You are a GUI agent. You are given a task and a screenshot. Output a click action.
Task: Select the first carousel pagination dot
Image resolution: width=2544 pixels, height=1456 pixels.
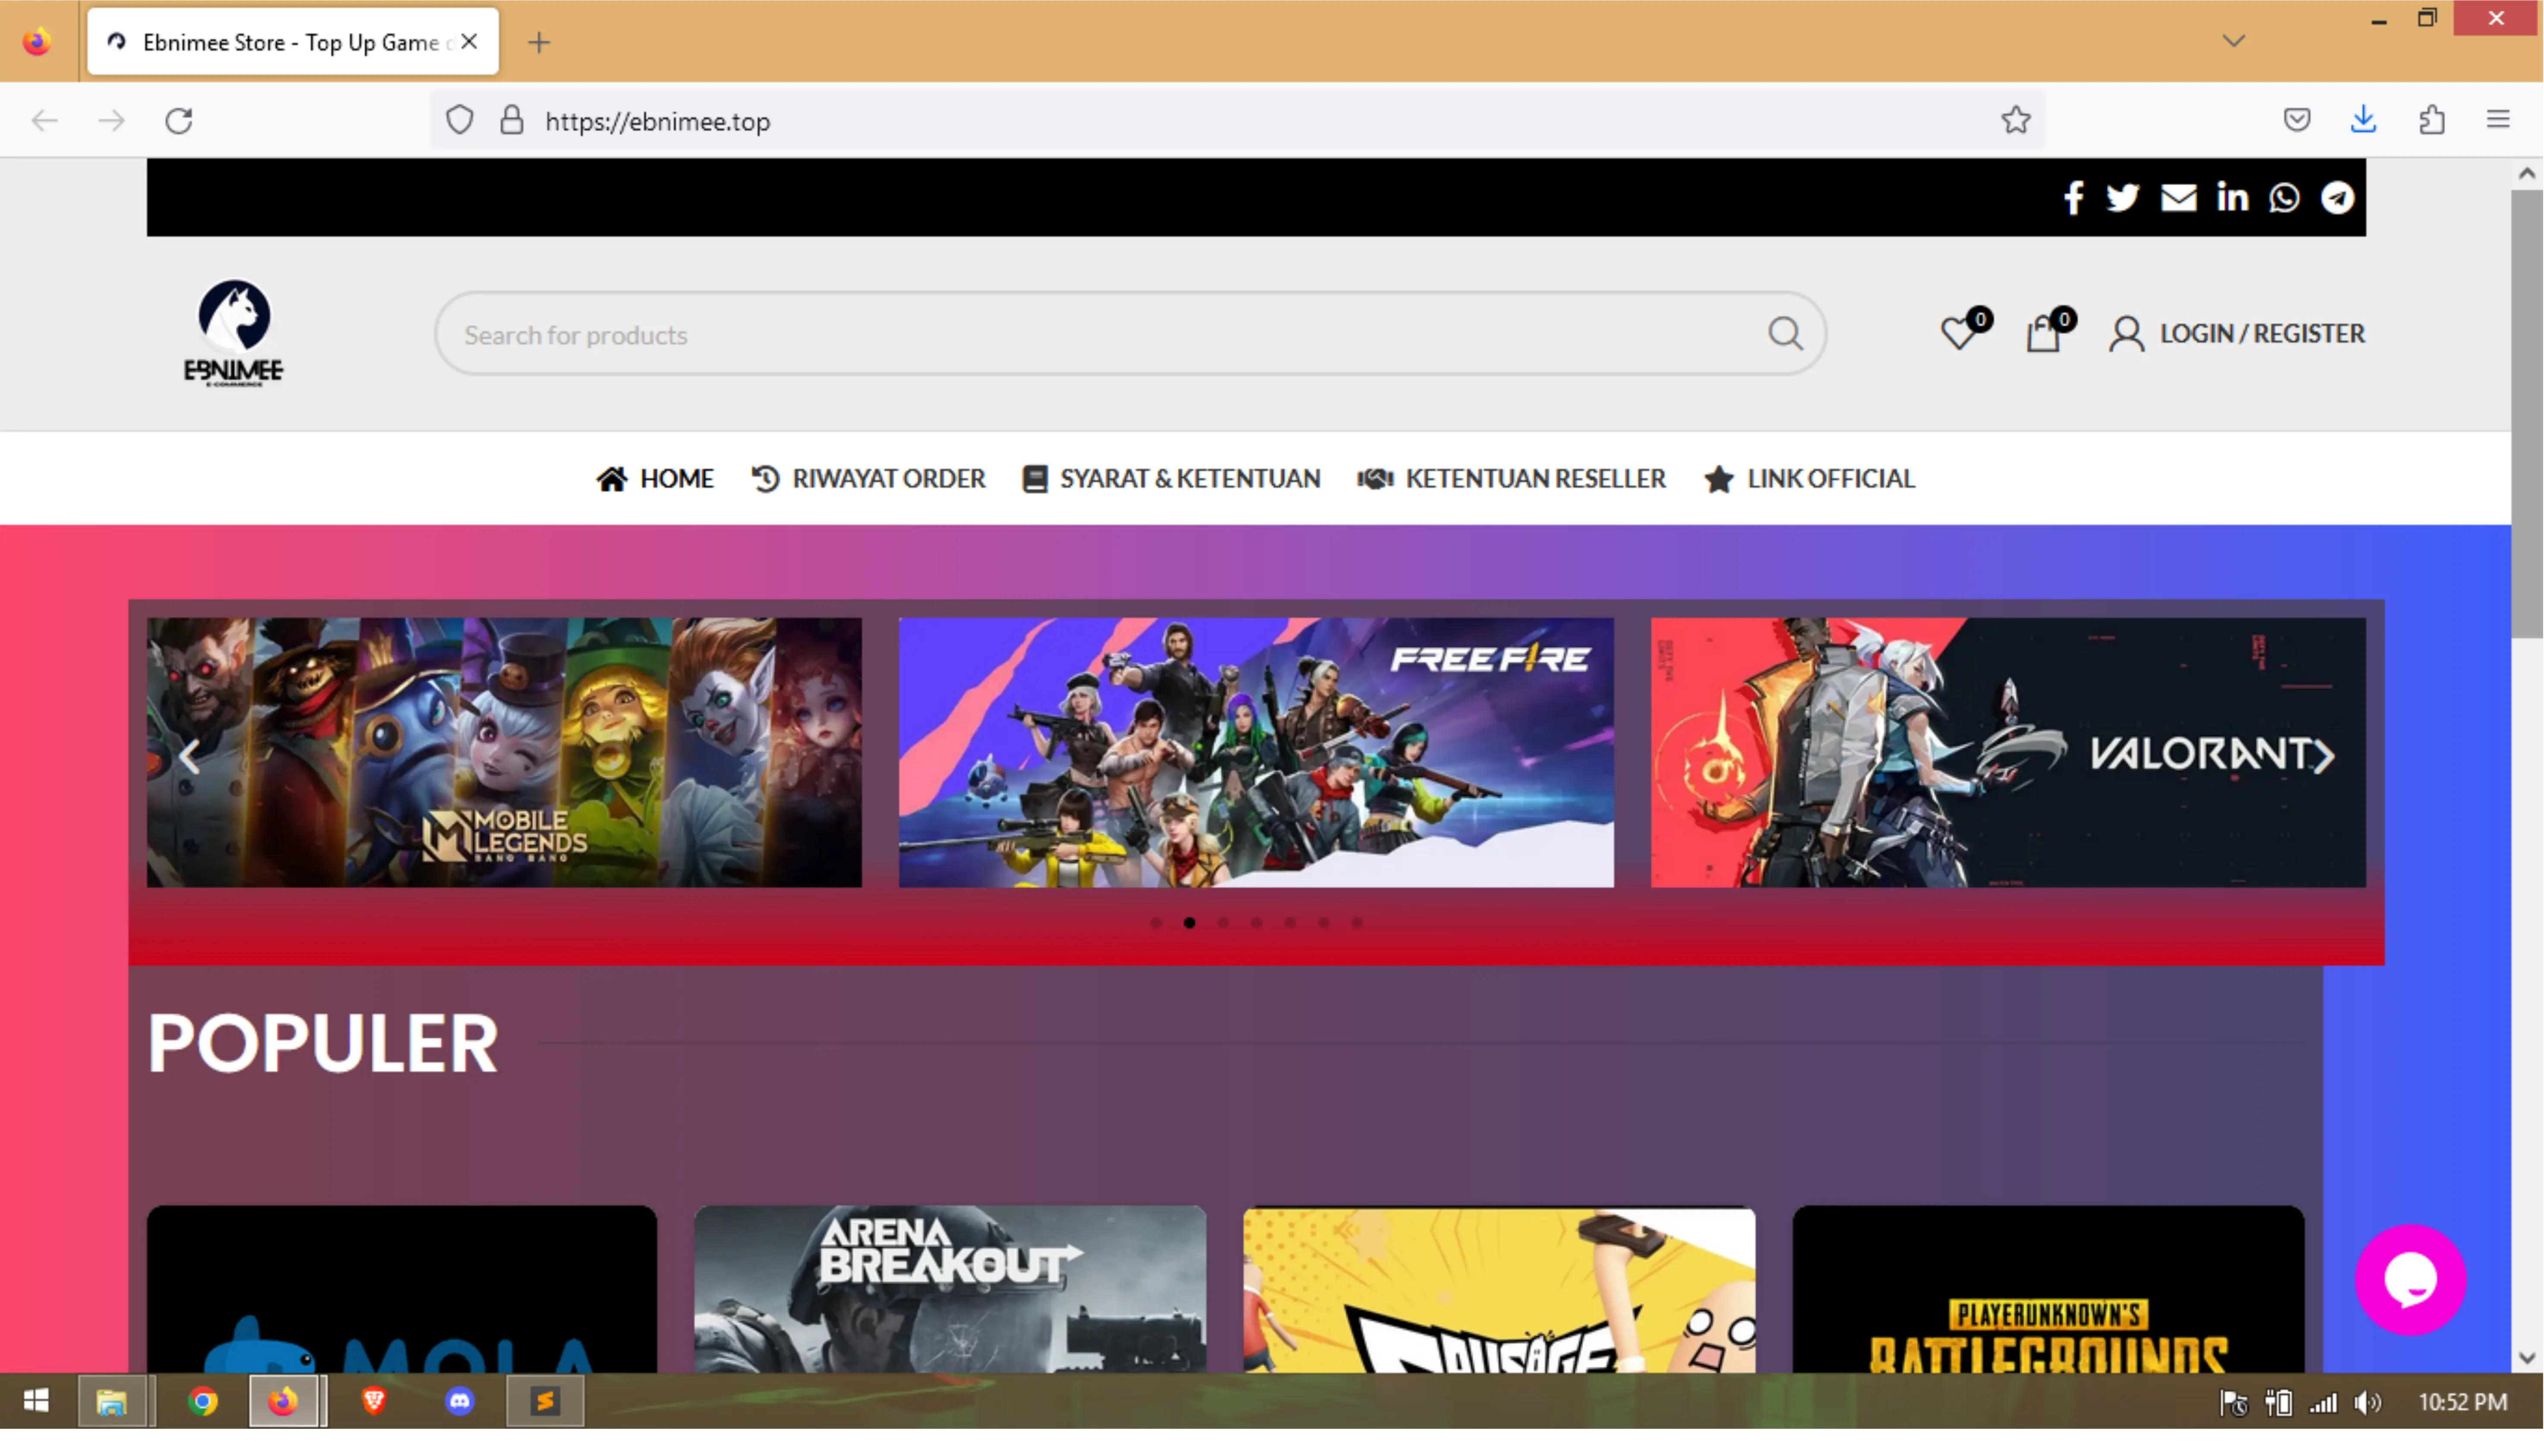1156,923
